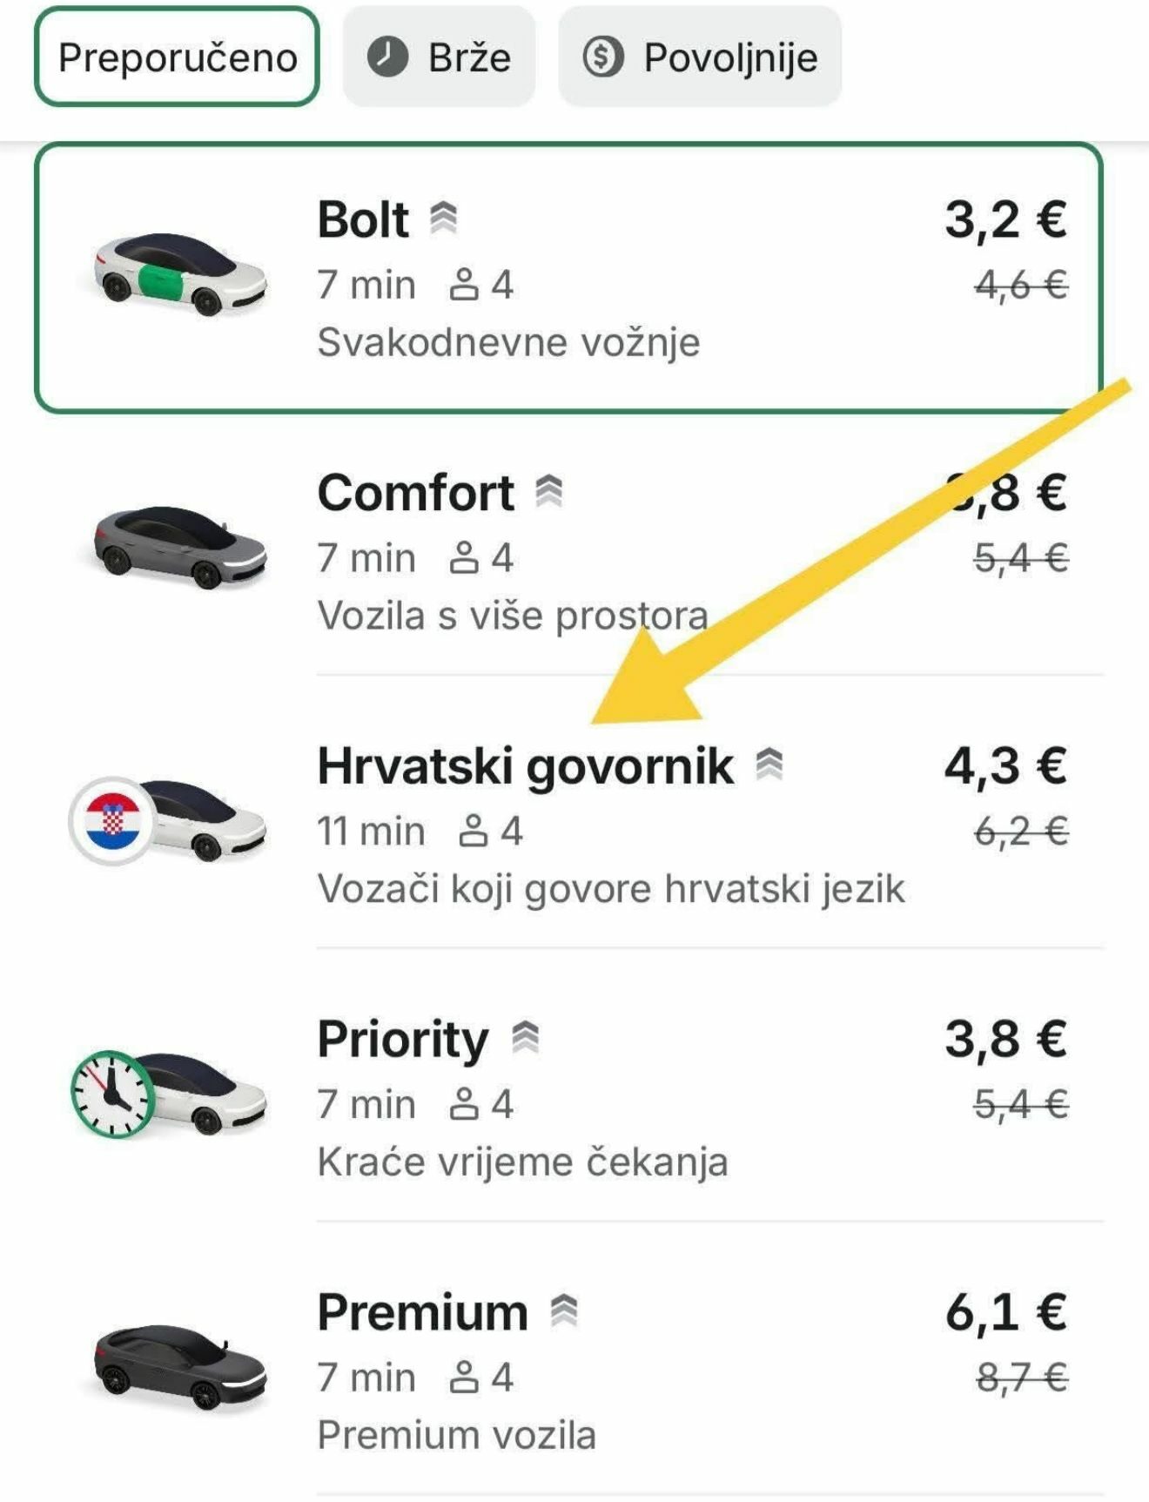1149x1502 pixels.
Task: Tap the surge chevrons icon next to Priority
Action: pos(525,1037)
